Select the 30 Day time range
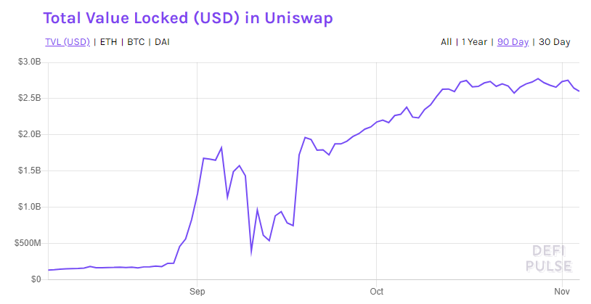Viewport: 591px width, 304px height. (x=555, y=42)
